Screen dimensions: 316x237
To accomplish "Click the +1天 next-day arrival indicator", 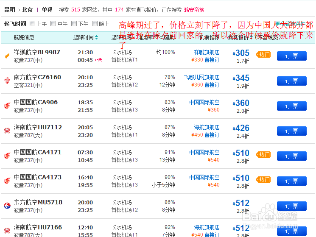I will coord(98,60).
